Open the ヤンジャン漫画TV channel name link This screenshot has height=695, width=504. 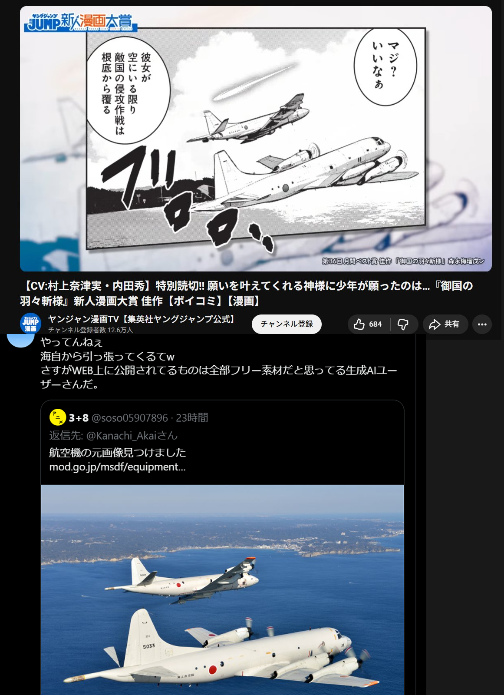click(142, 319)
